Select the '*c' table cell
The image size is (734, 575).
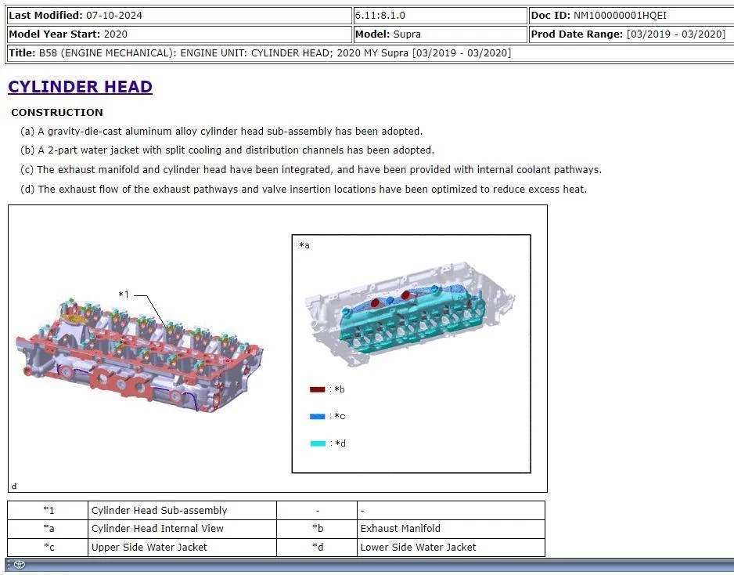[x=49, y=548]
